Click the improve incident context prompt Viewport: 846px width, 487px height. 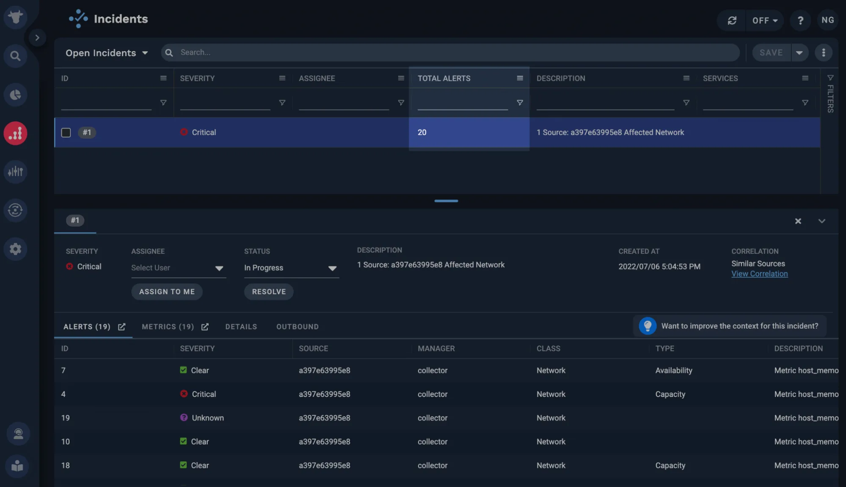pyautogui.click(x=730, y=326)
